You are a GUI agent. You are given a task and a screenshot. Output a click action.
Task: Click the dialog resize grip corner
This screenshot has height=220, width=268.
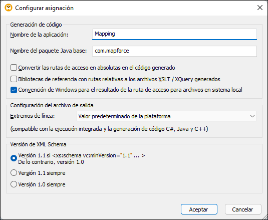point(265,217)
